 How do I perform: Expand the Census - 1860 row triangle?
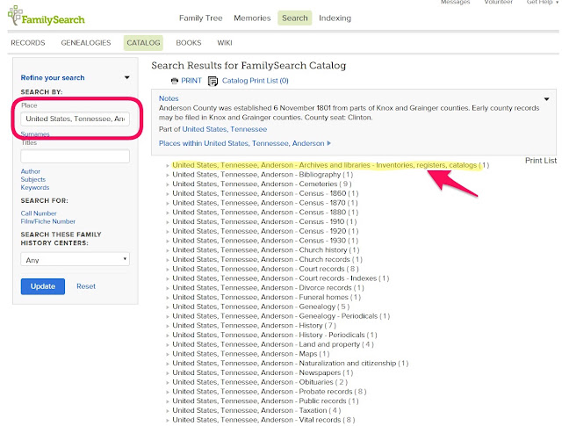pos(168,193)
